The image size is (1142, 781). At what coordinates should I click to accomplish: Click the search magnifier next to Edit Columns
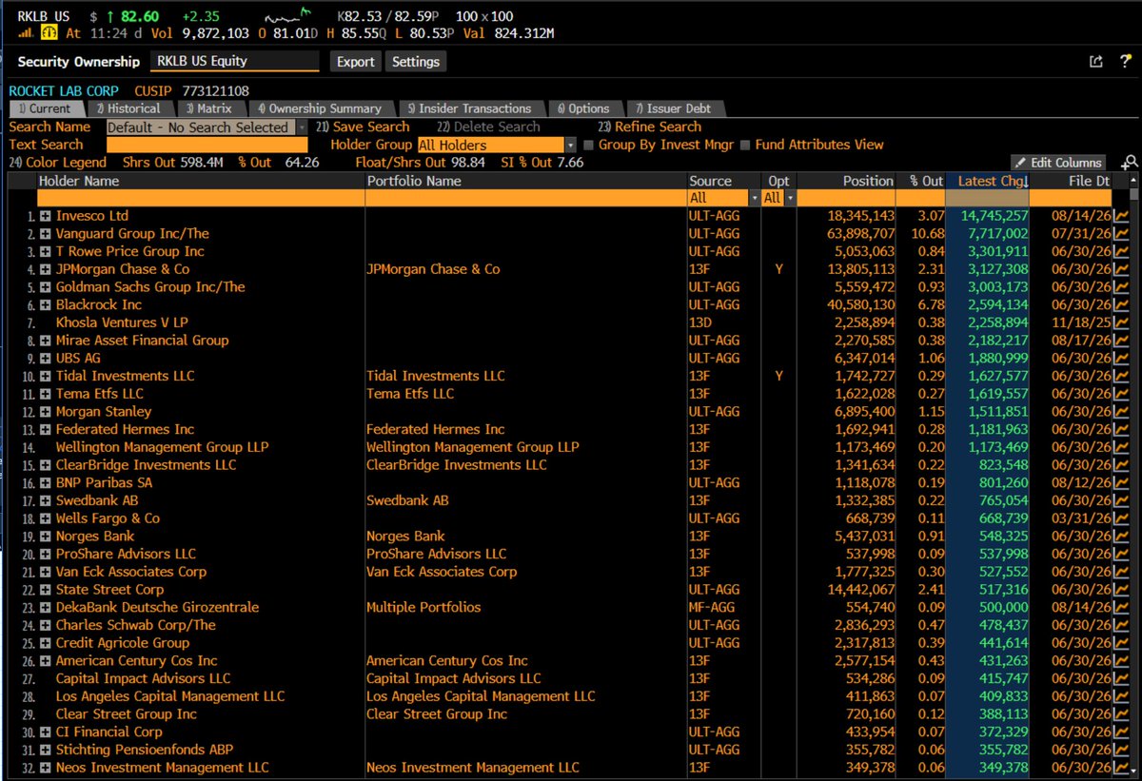(x=1131, y=163)
